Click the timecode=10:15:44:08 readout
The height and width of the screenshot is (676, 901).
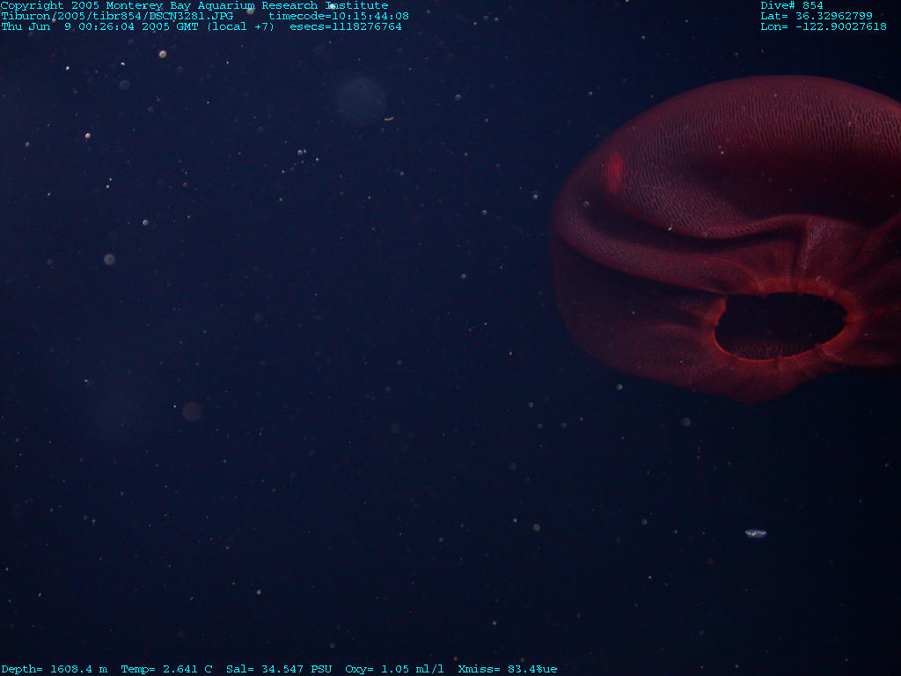point(339,16)
